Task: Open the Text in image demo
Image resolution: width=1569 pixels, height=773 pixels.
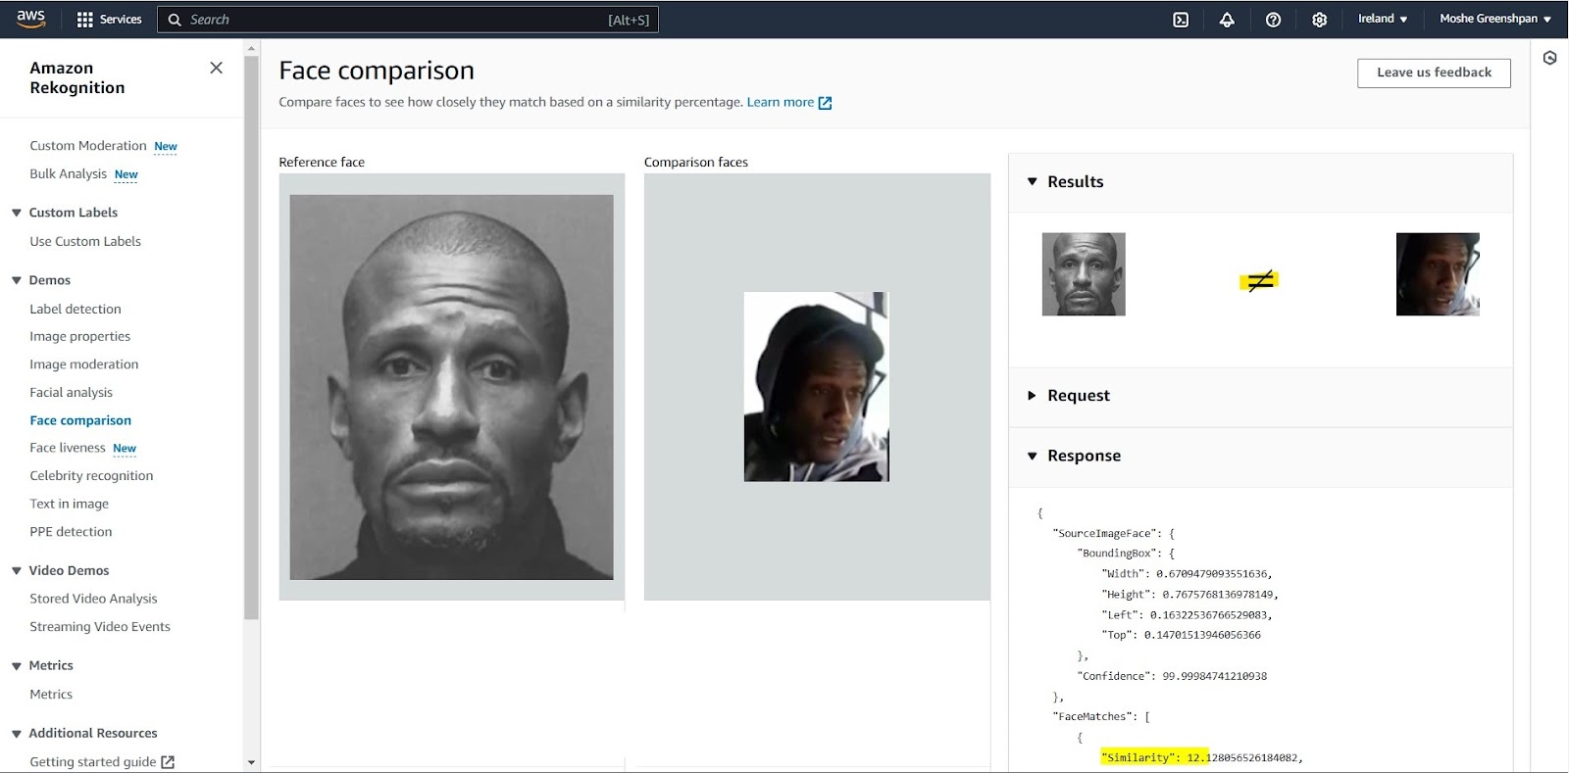Action: click(x=69, y=504)
